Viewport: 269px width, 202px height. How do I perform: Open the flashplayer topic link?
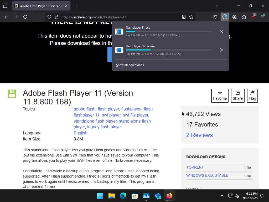[131, 109]
